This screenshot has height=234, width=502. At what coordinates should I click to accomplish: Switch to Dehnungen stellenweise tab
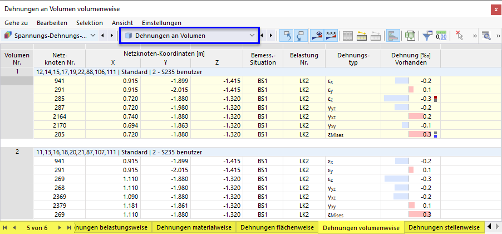[x=444, y=227]
